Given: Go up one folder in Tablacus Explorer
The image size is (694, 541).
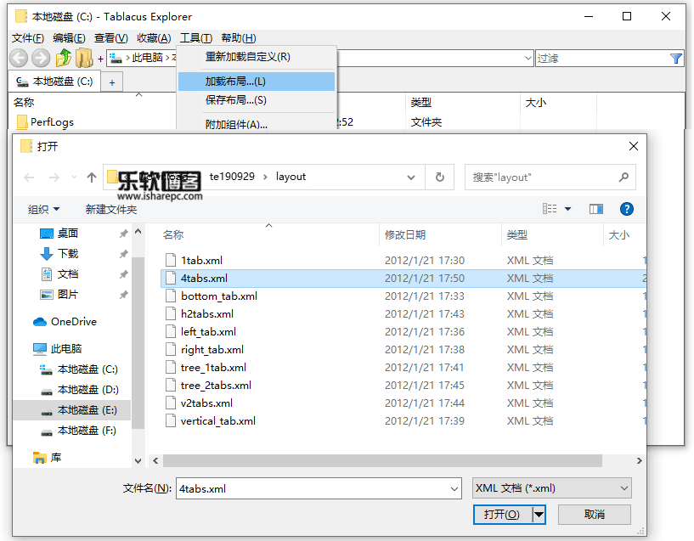Looking at the screenshot, I should (x=64, y=58).
